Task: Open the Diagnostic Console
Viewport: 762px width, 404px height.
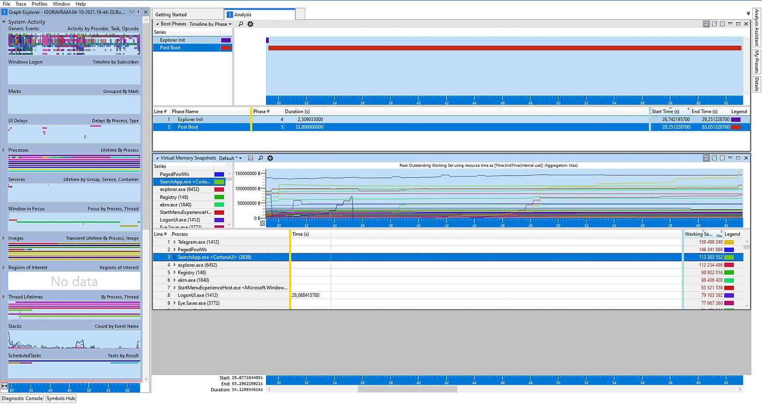Action: click(22, 398)
